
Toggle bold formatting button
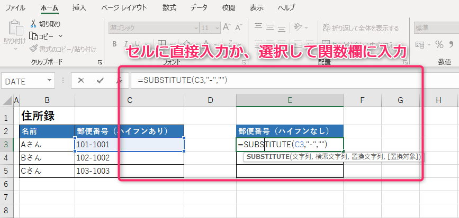[x=114, y=44]
